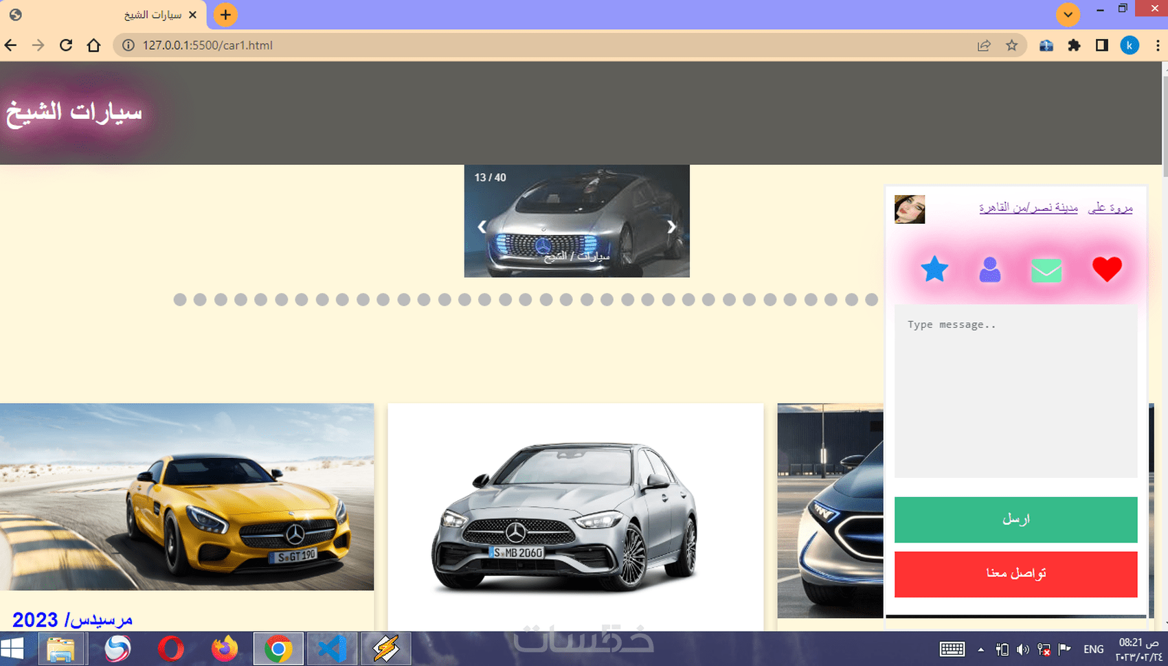Click the user avatar photo in chat panel

click(910, 209)
